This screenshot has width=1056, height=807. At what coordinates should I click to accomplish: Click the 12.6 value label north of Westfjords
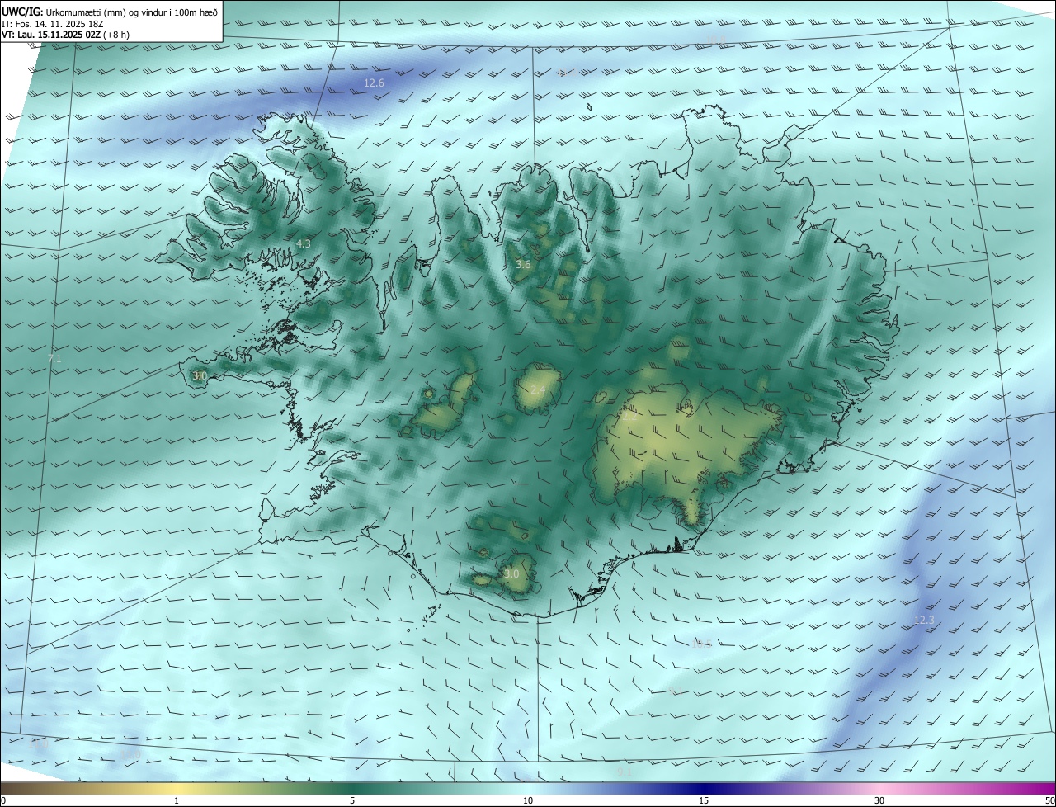coord(375,83)
